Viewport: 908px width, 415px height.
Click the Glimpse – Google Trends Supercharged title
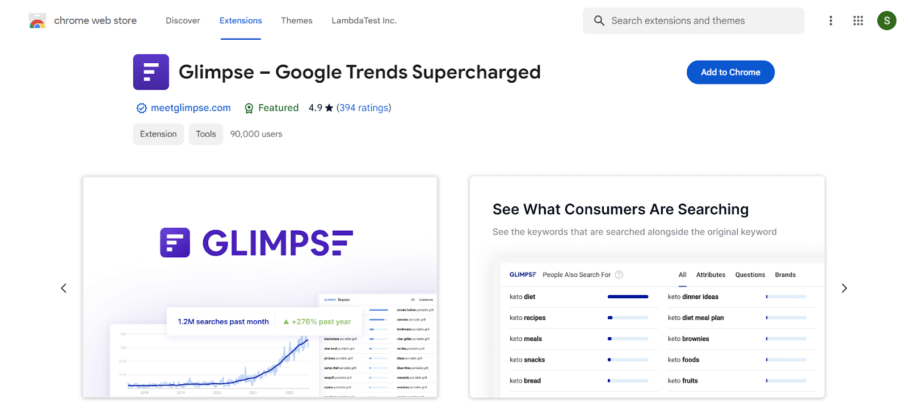coord(360,72)
